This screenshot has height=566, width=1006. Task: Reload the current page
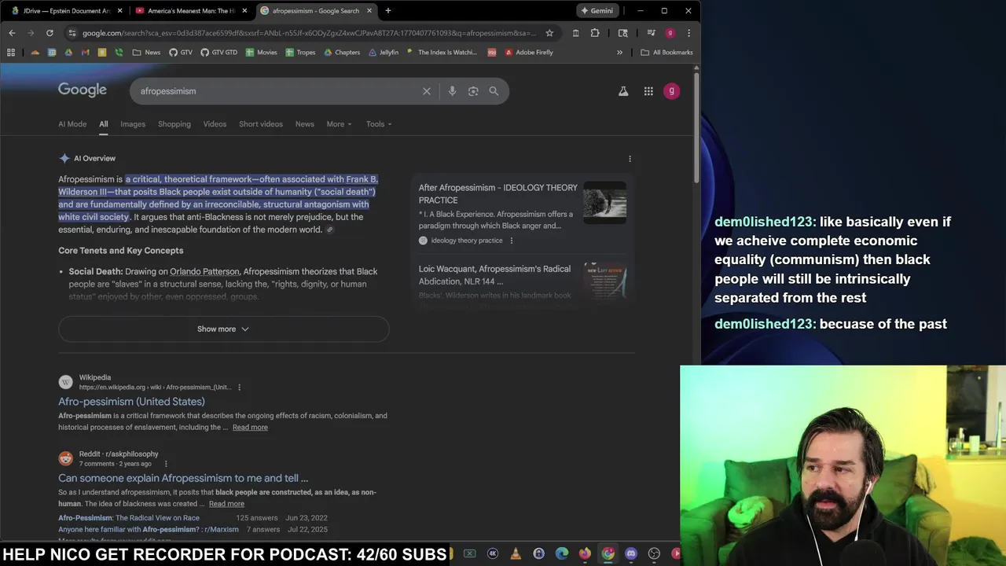(50, 33)
